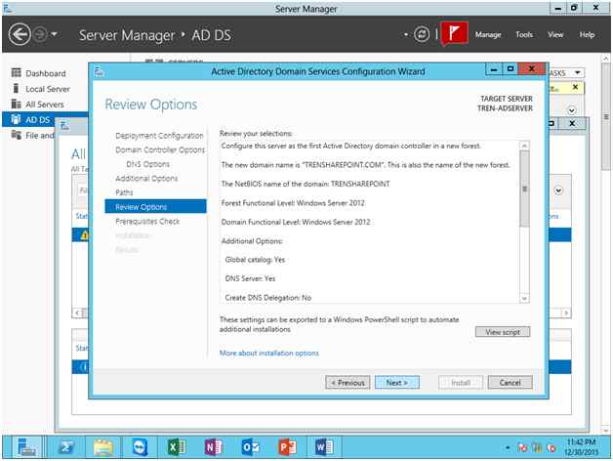Click the wizard title bar icon

point(100,71)
